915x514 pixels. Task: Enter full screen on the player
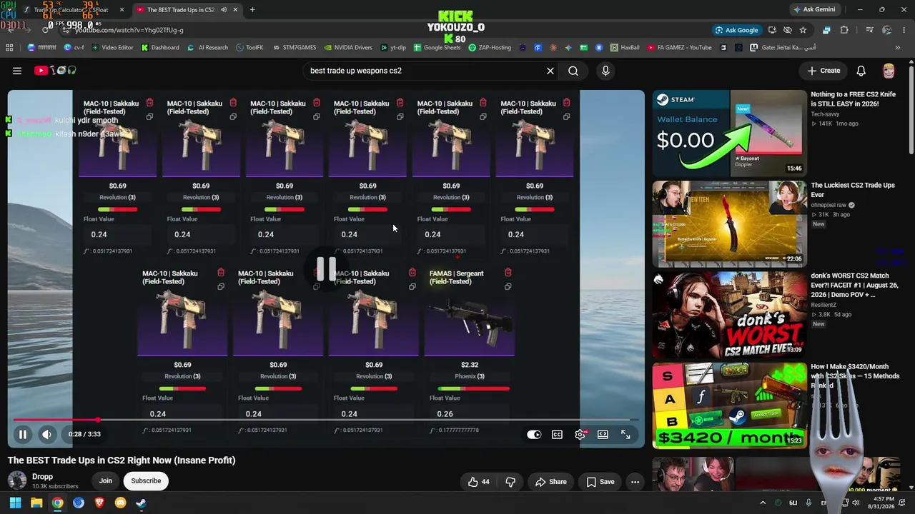tap(625, 434)
